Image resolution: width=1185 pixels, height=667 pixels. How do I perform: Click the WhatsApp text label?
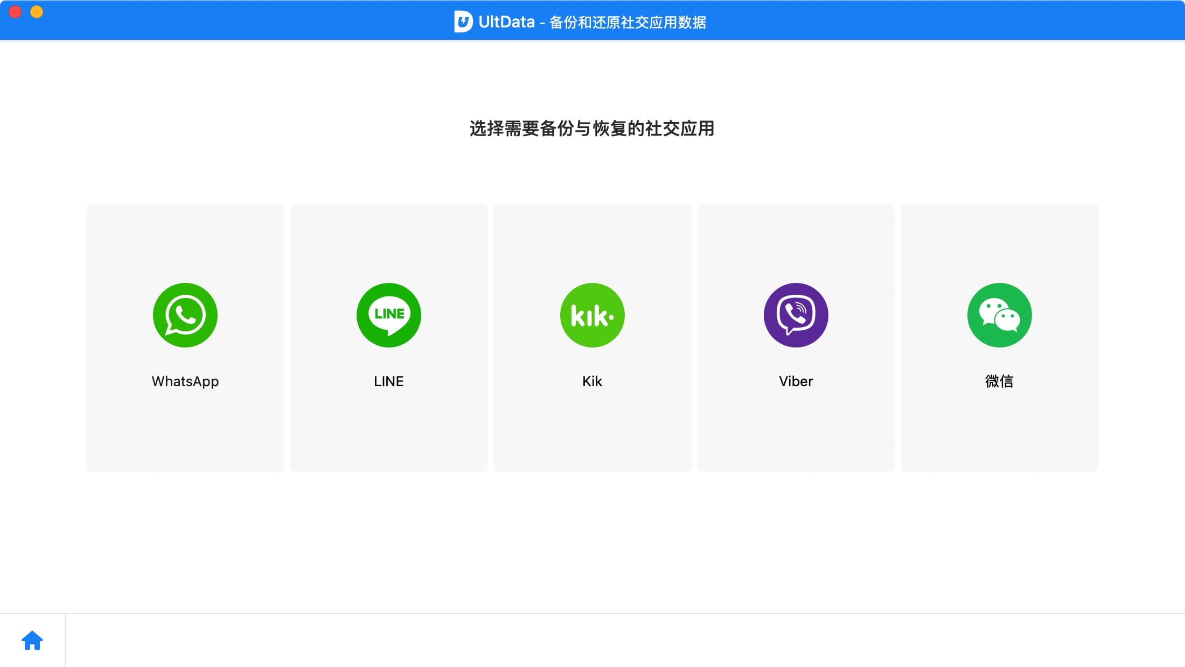(x=185, y=381)
